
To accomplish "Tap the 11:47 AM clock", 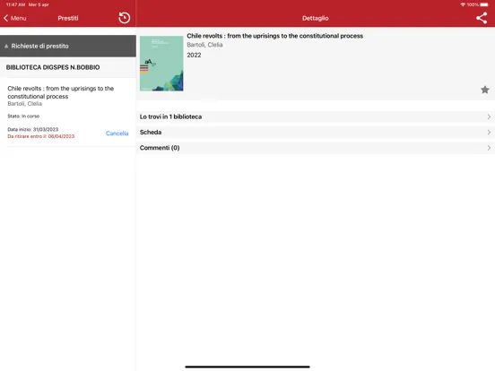I will pyautogui.click(x=15, y=4).
